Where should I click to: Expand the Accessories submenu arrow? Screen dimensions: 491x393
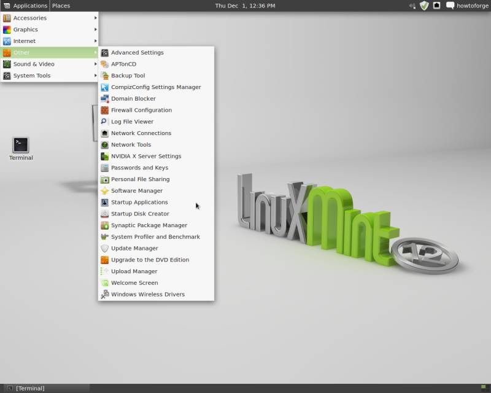click(95, 18)
